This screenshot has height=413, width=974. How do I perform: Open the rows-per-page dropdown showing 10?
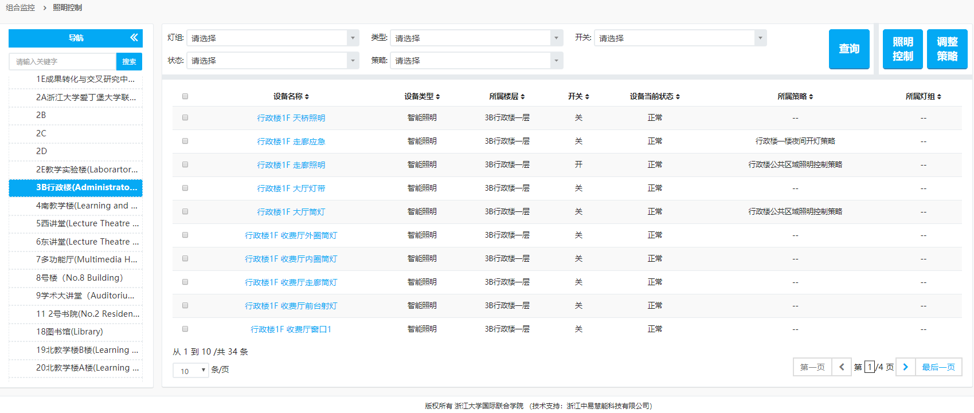(x=191, y=371)
